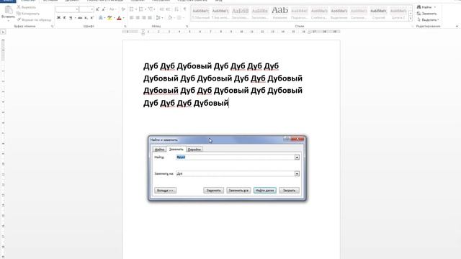Screen dimensions: 461x259
Task: Select the Format Painter brush icon
Action: click(x=19, y=19)
